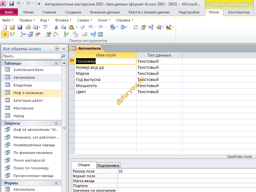Open the Инф о механиках table
This screenshot has height=192, width=256.
(31, 93)
